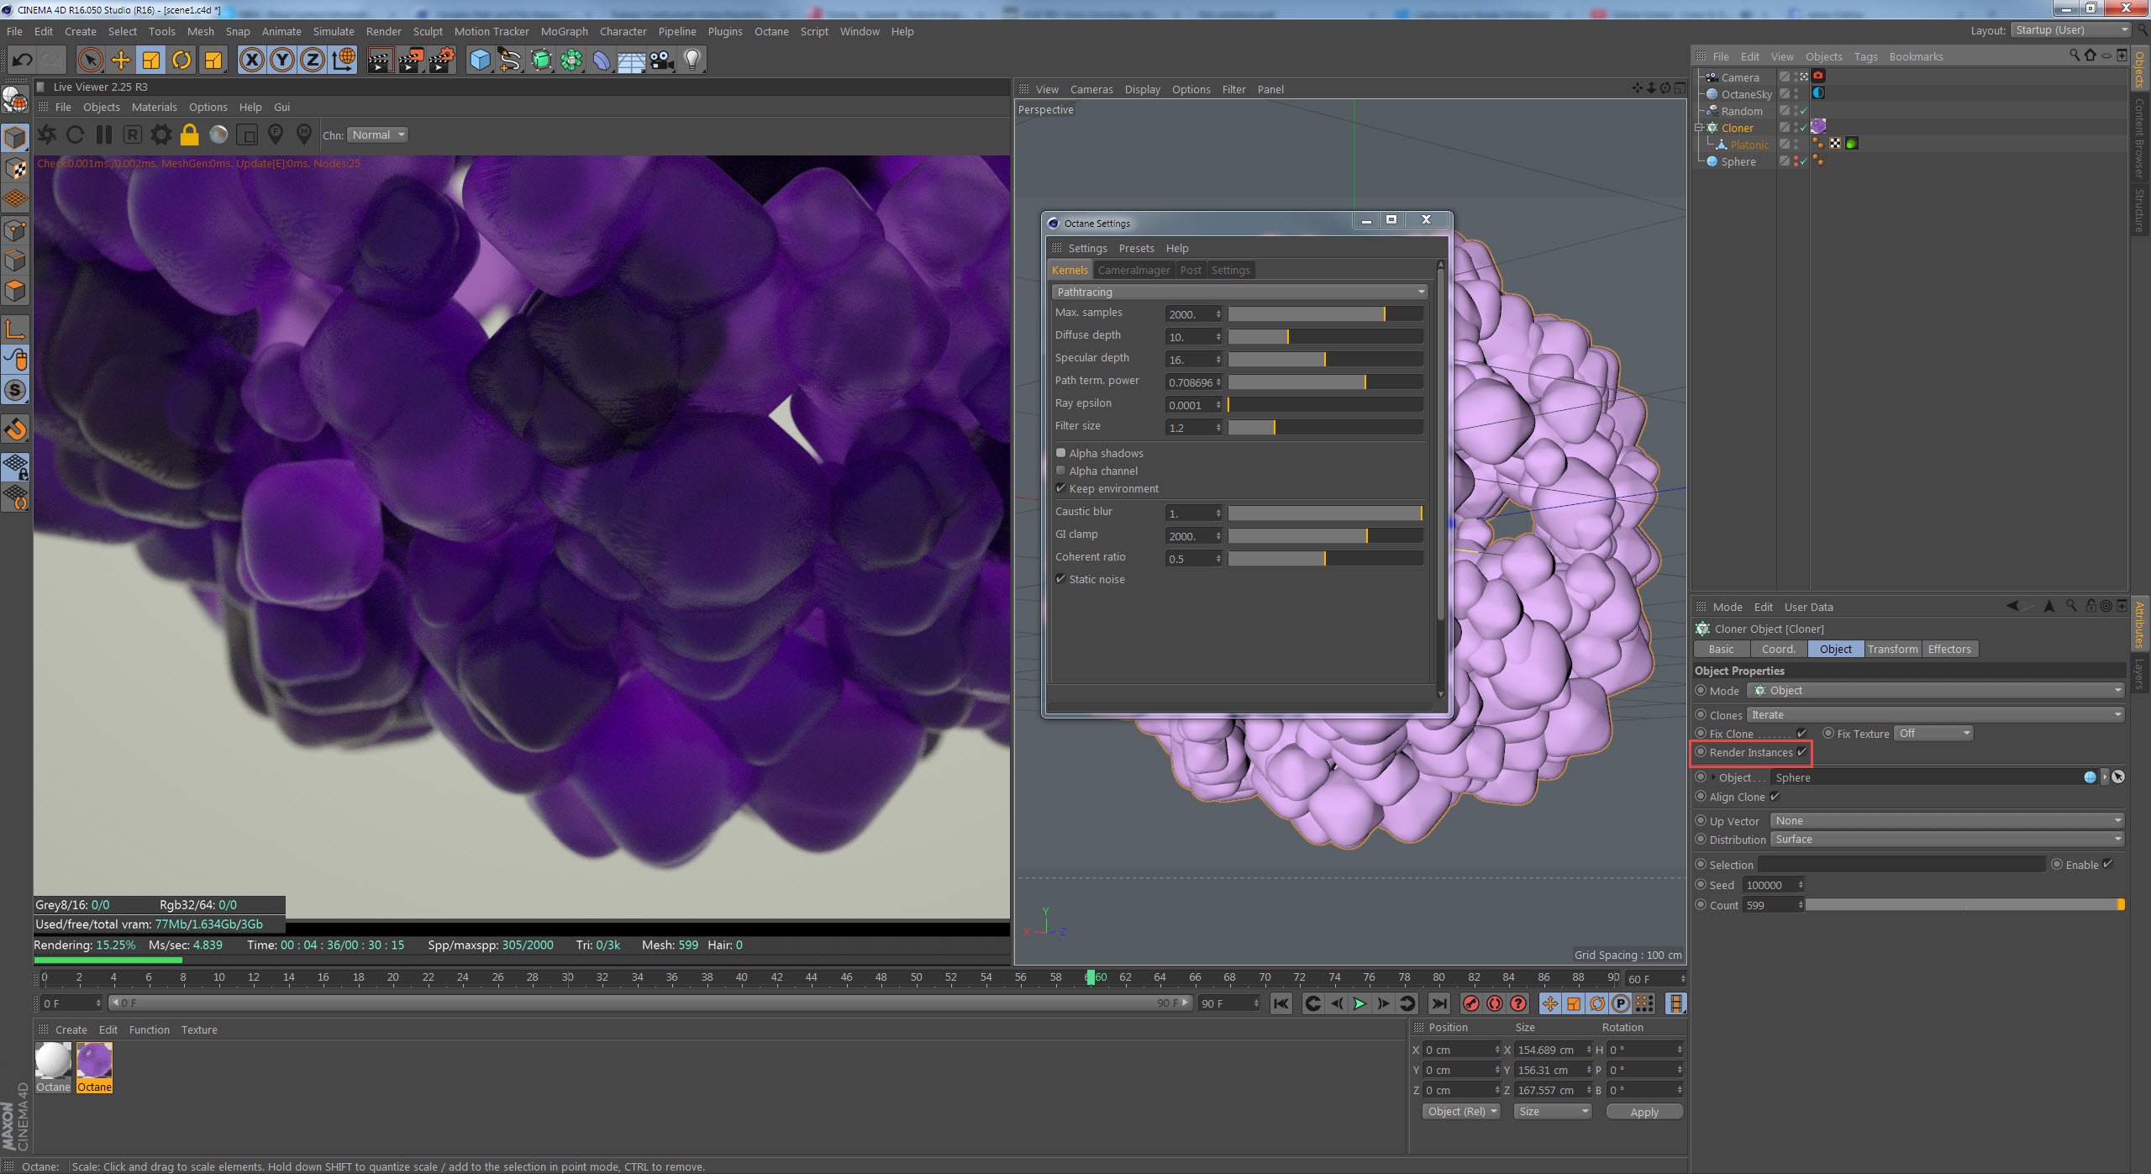Click the Undo arrow icon
The image size is (2151, 1174).
[23, 60]
